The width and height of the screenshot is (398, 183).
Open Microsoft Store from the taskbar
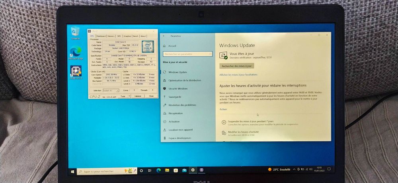click(x=176, y=170)
